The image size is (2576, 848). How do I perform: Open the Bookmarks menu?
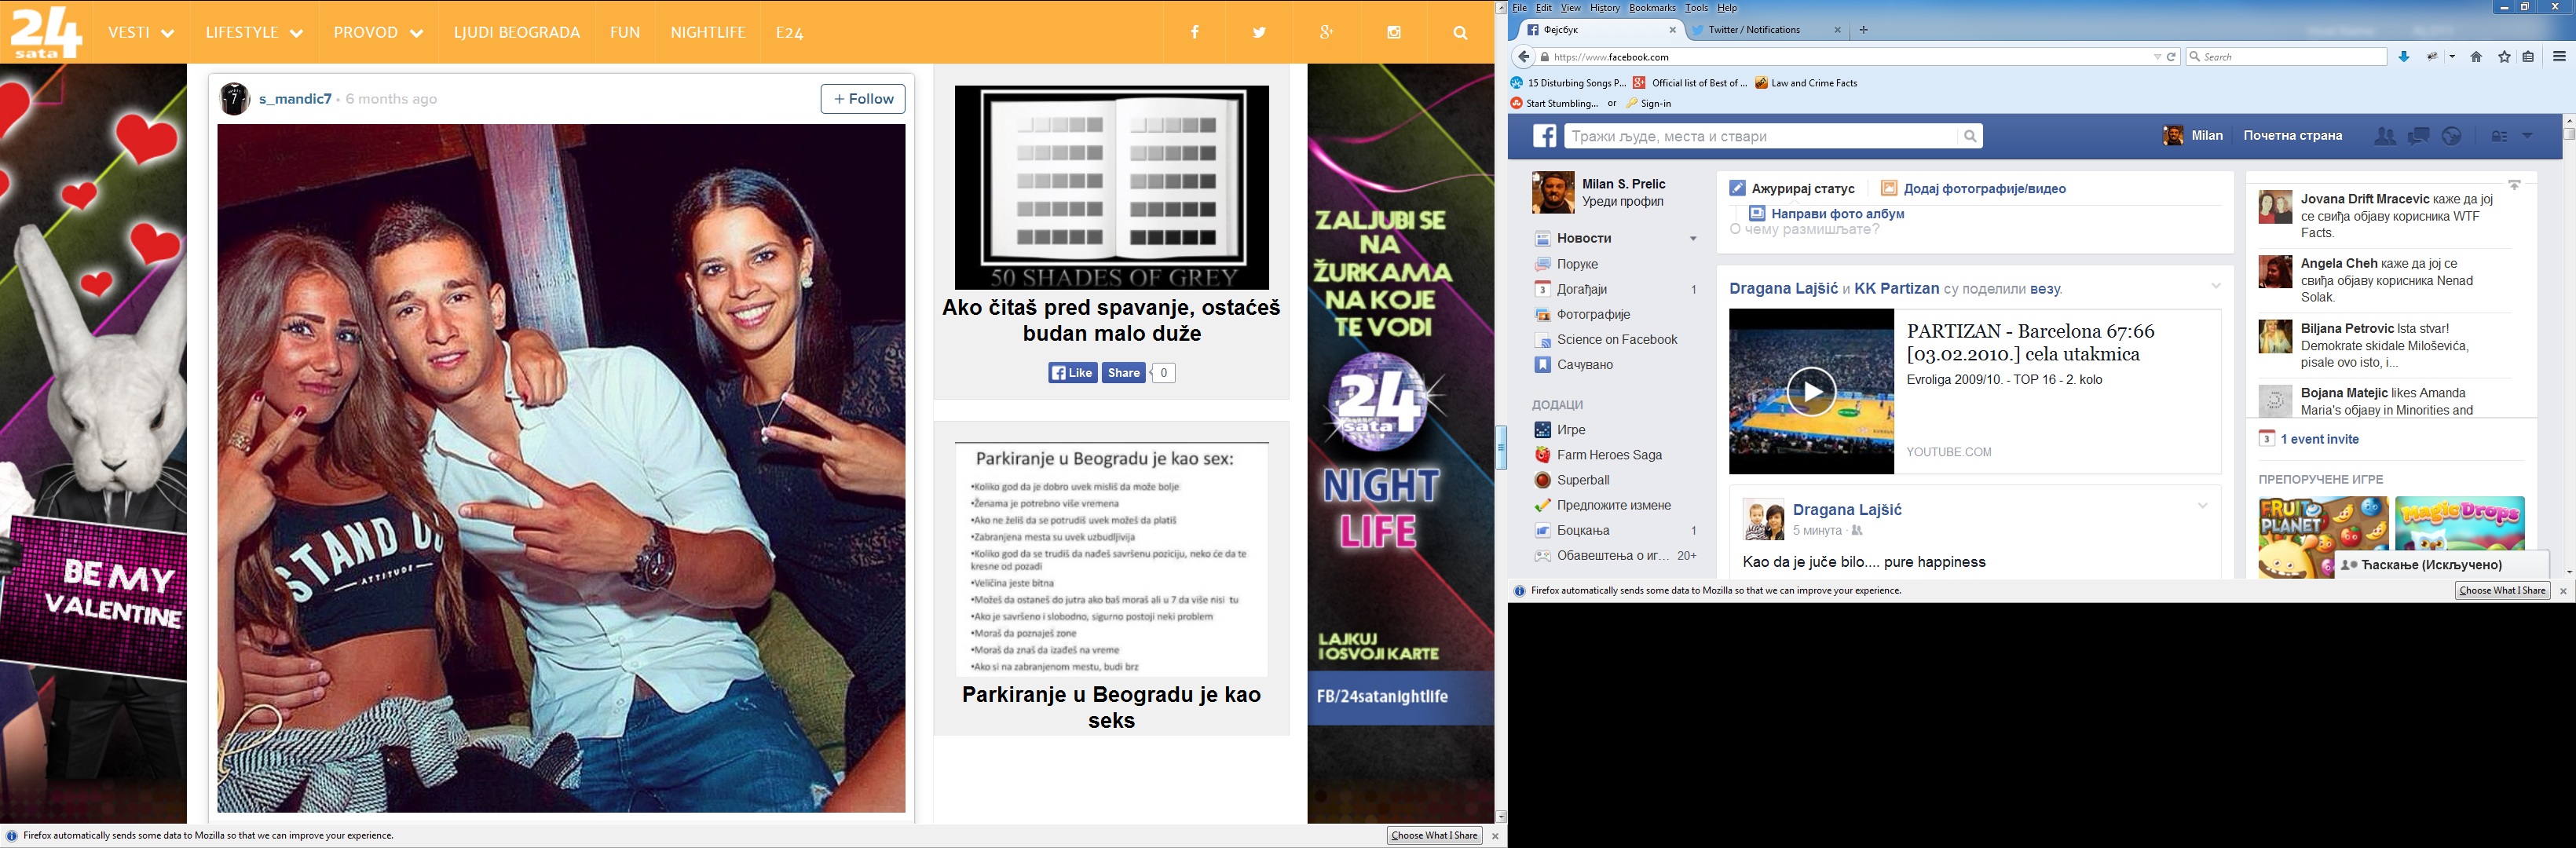[1652, 8]
